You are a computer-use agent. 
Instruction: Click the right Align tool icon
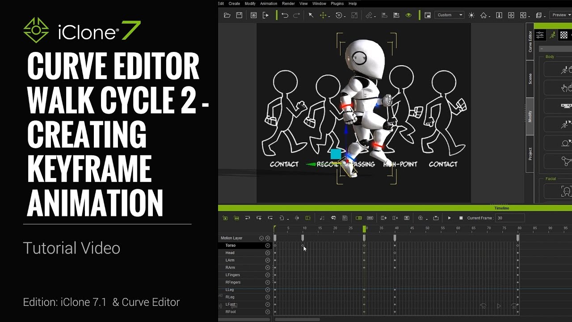[396, 15]
